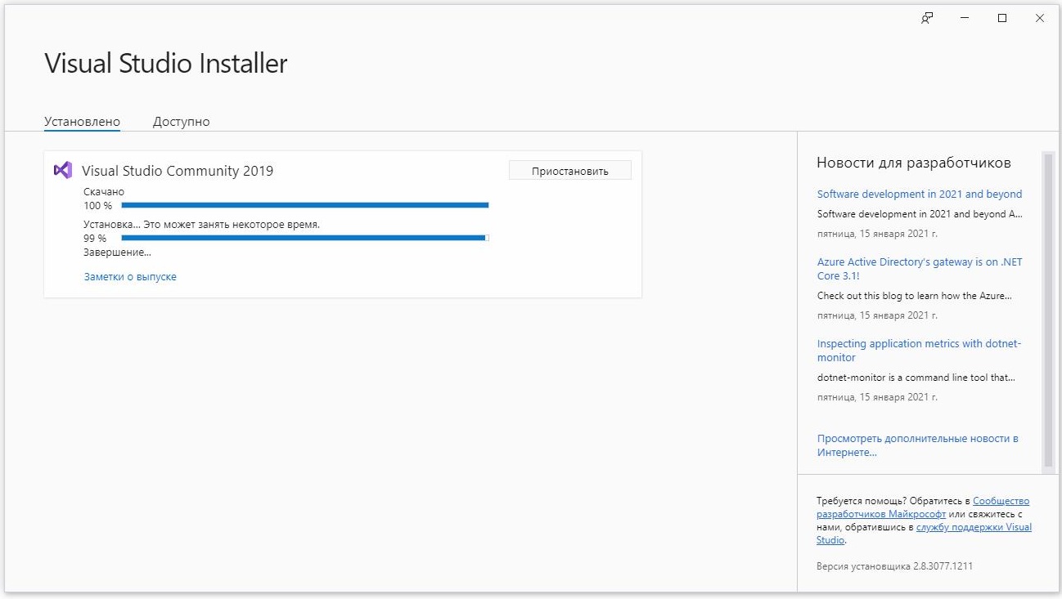
Task: Click the Visual Studio Installer heading text
Action: click(x=166, y=64)
